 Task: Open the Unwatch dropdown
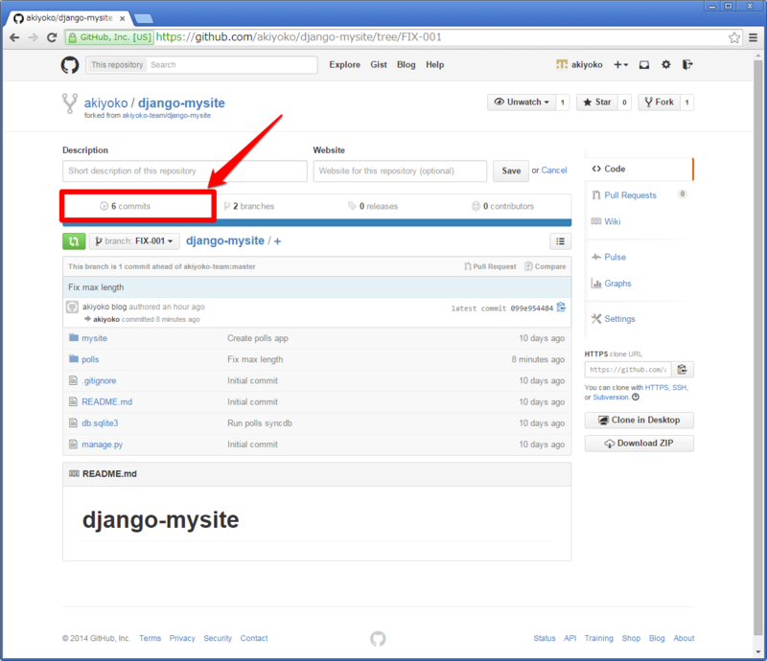(522, 103)
